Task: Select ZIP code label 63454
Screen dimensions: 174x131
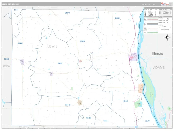Action: [x=106, y=121]
